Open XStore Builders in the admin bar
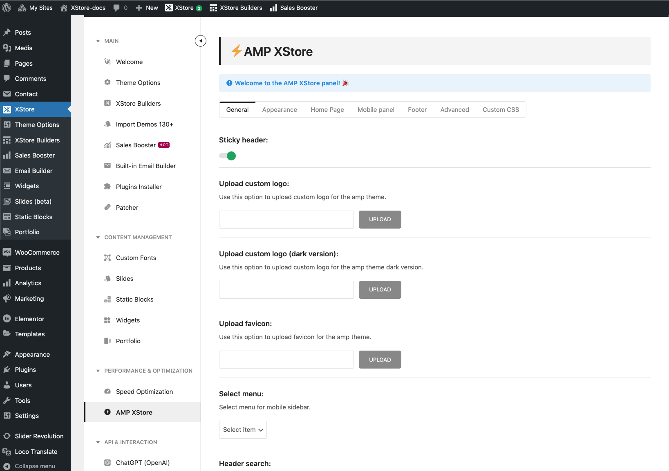 [x=236, y=8]
